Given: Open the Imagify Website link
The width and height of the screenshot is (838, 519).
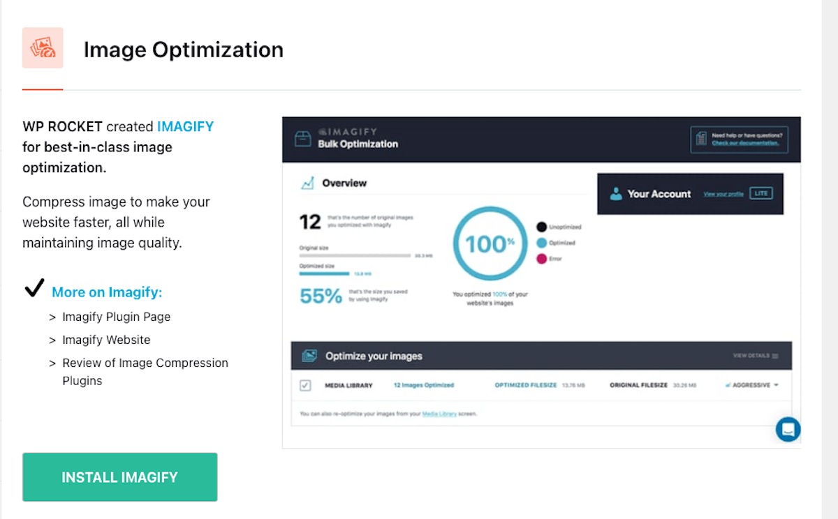Looking at the screenshot, I should [106, 340].
